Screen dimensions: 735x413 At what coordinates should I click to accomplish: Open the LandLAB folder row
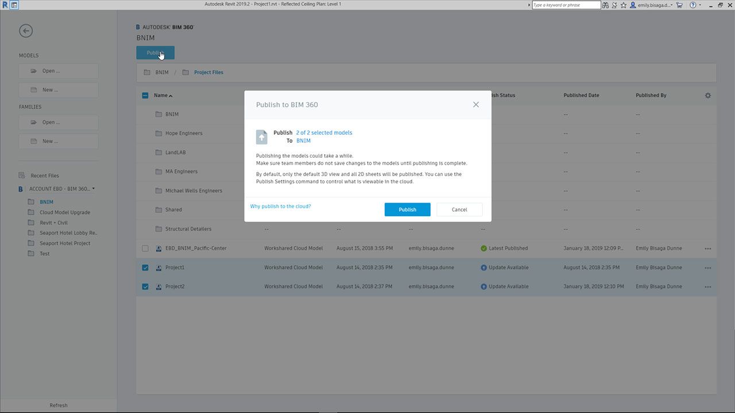pos(426,153)
